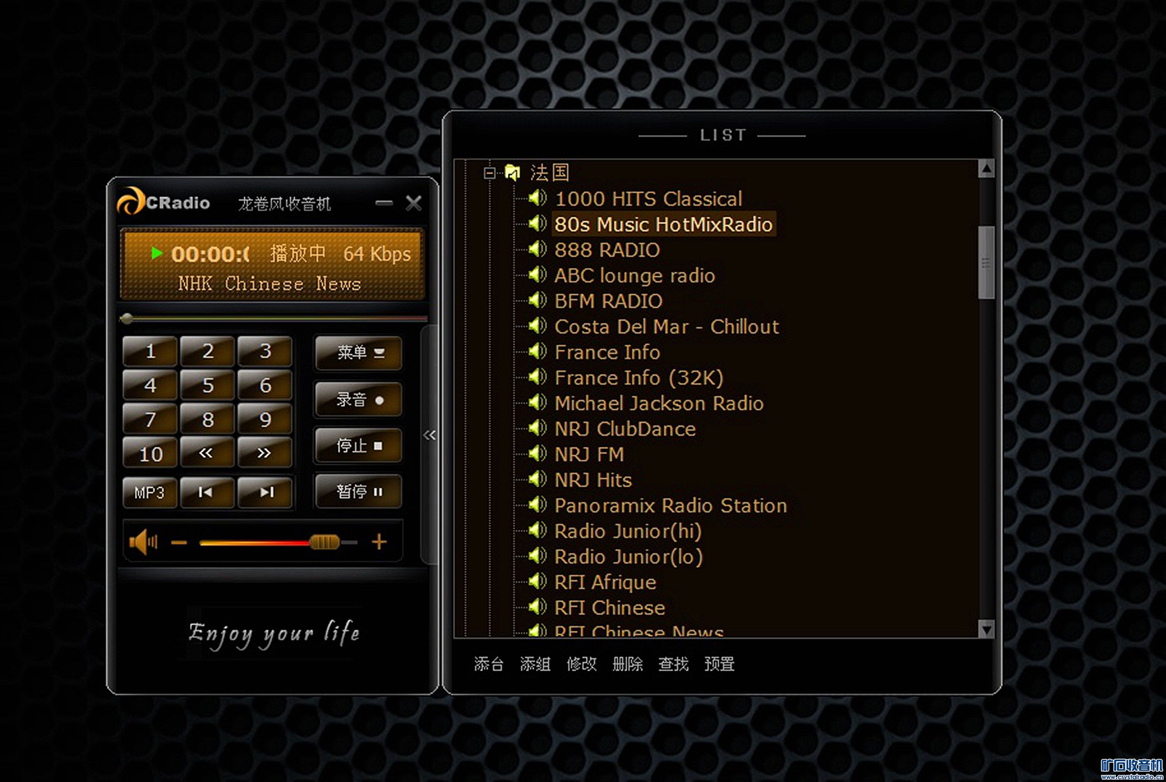
Task: Collapse the 法国 folder tree node
Action: (x=490, y=173)
